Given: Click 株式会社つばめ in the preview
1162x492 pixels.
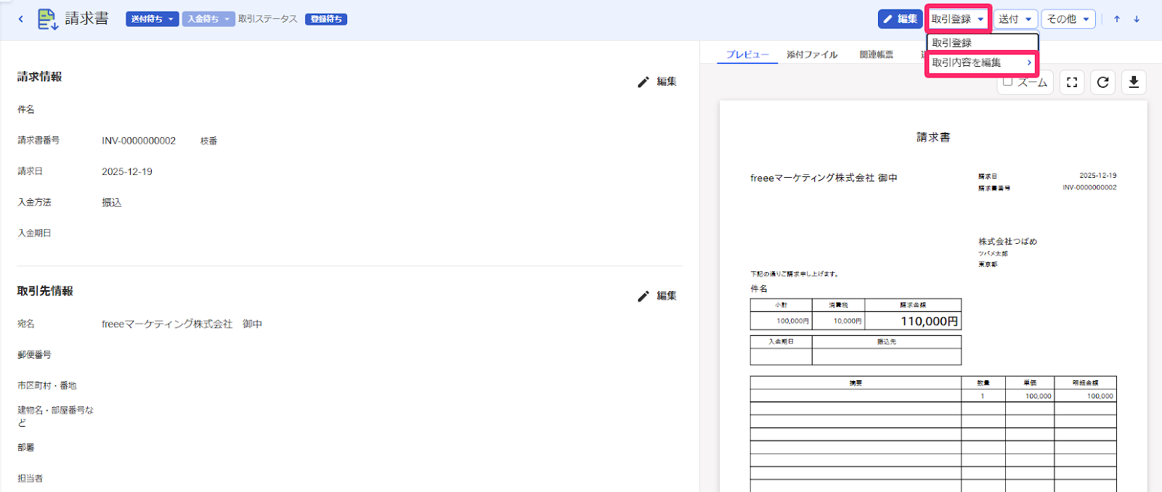Looking at the screenshot, I should 1007,242.
